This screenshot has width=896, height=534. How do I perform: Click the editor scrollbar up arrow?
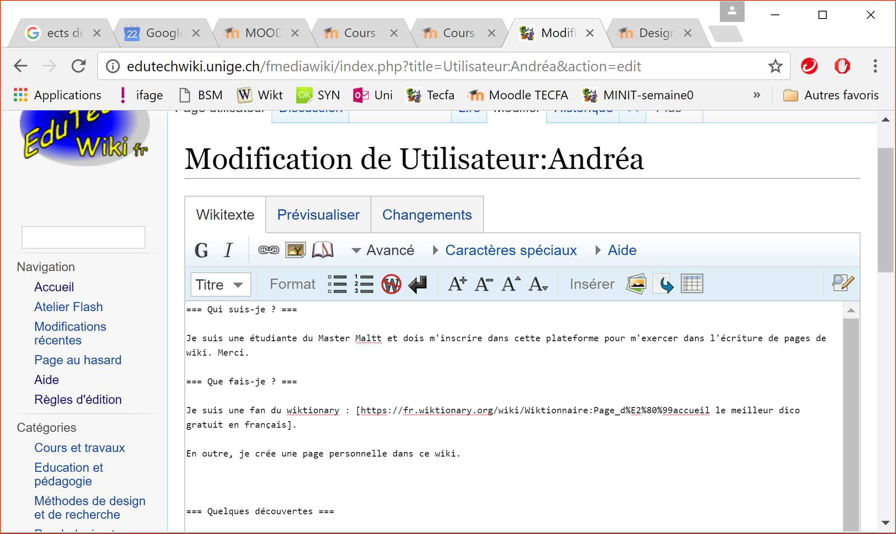point(851,310)
